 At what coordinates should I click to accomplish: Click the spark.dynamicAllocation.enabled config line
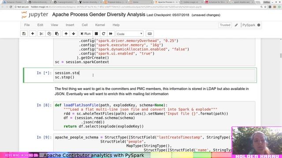134,49
